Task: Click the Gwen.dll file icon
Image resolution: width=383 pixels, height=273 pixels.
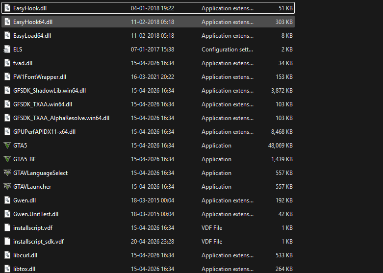Action: pos(7,200)
